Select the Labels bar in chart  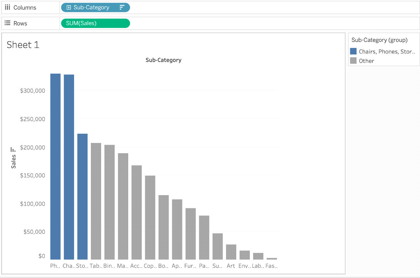tap(258, 256)
